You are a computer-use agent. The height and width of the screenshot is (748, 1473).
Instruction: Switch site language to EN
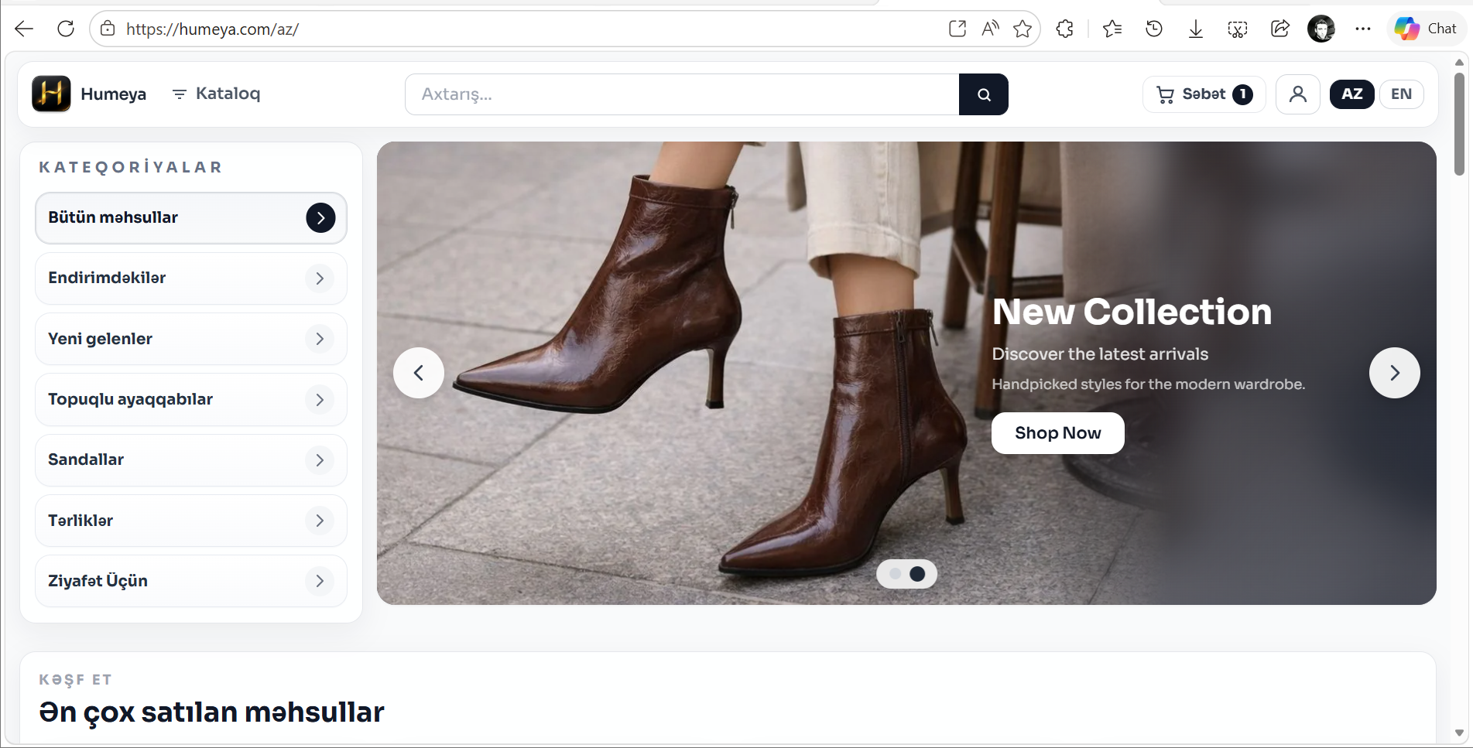[1401, 94]
